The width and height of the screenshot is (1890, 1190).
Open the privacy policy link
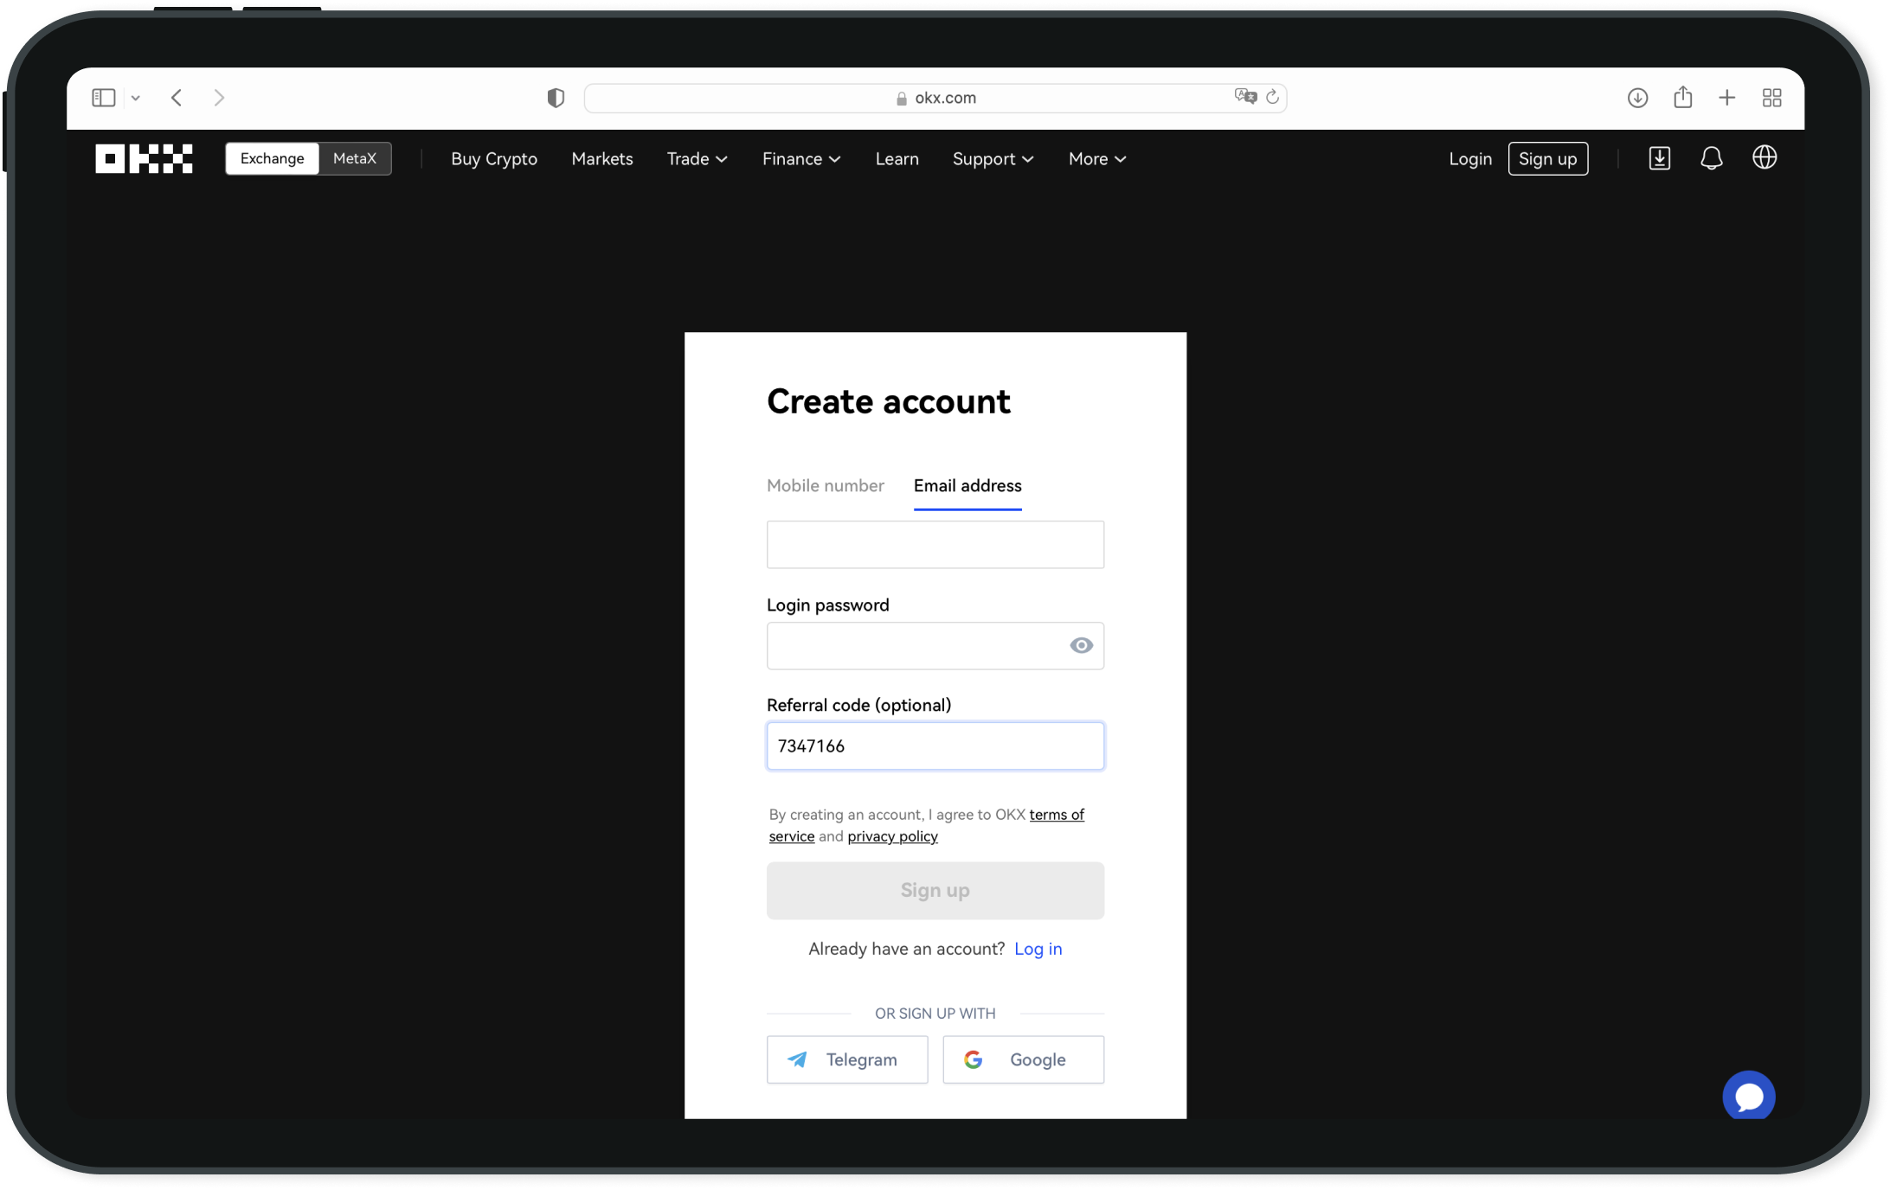click(892, 836)
